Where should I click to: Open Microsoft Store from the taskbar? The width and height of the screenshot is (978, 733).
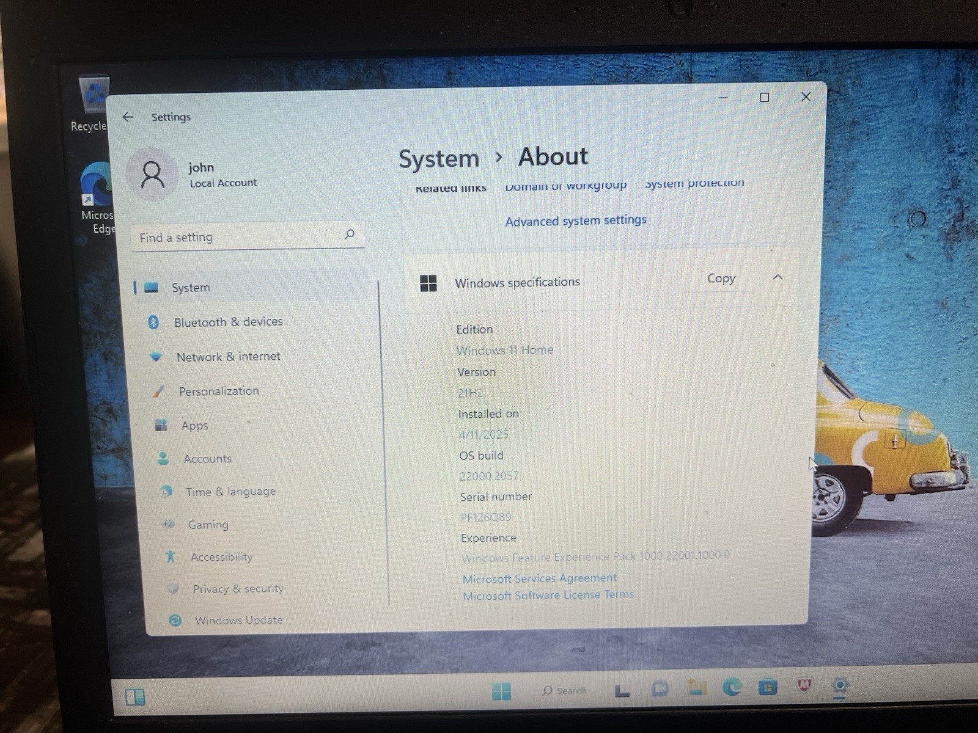(768, 687)
